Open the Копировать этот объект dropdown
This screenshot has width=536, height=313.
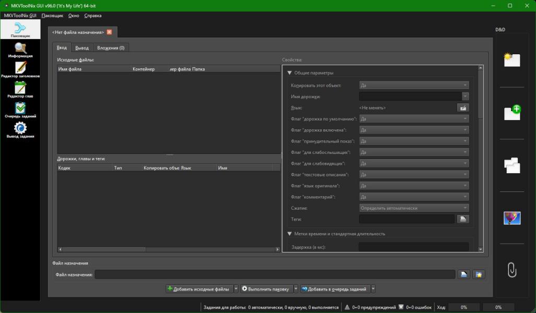point(414,86)
